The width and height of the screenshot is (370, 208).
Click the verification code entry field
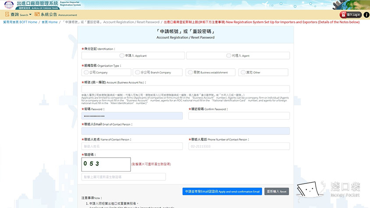point(124,177)
